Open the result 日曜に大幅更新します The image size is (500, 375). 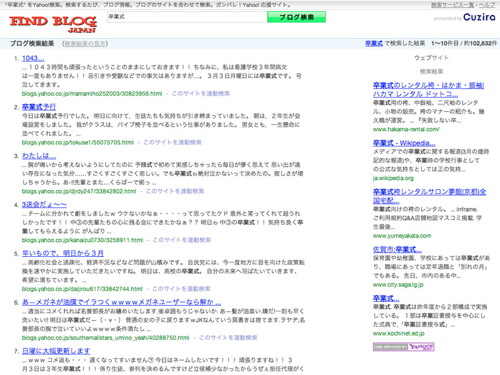pos(58,351)
